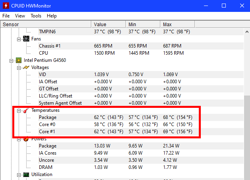The height and width of the screenshot is (180, 250).
Task: Click the 13.03 W Package power value
Action: point(102,146)
